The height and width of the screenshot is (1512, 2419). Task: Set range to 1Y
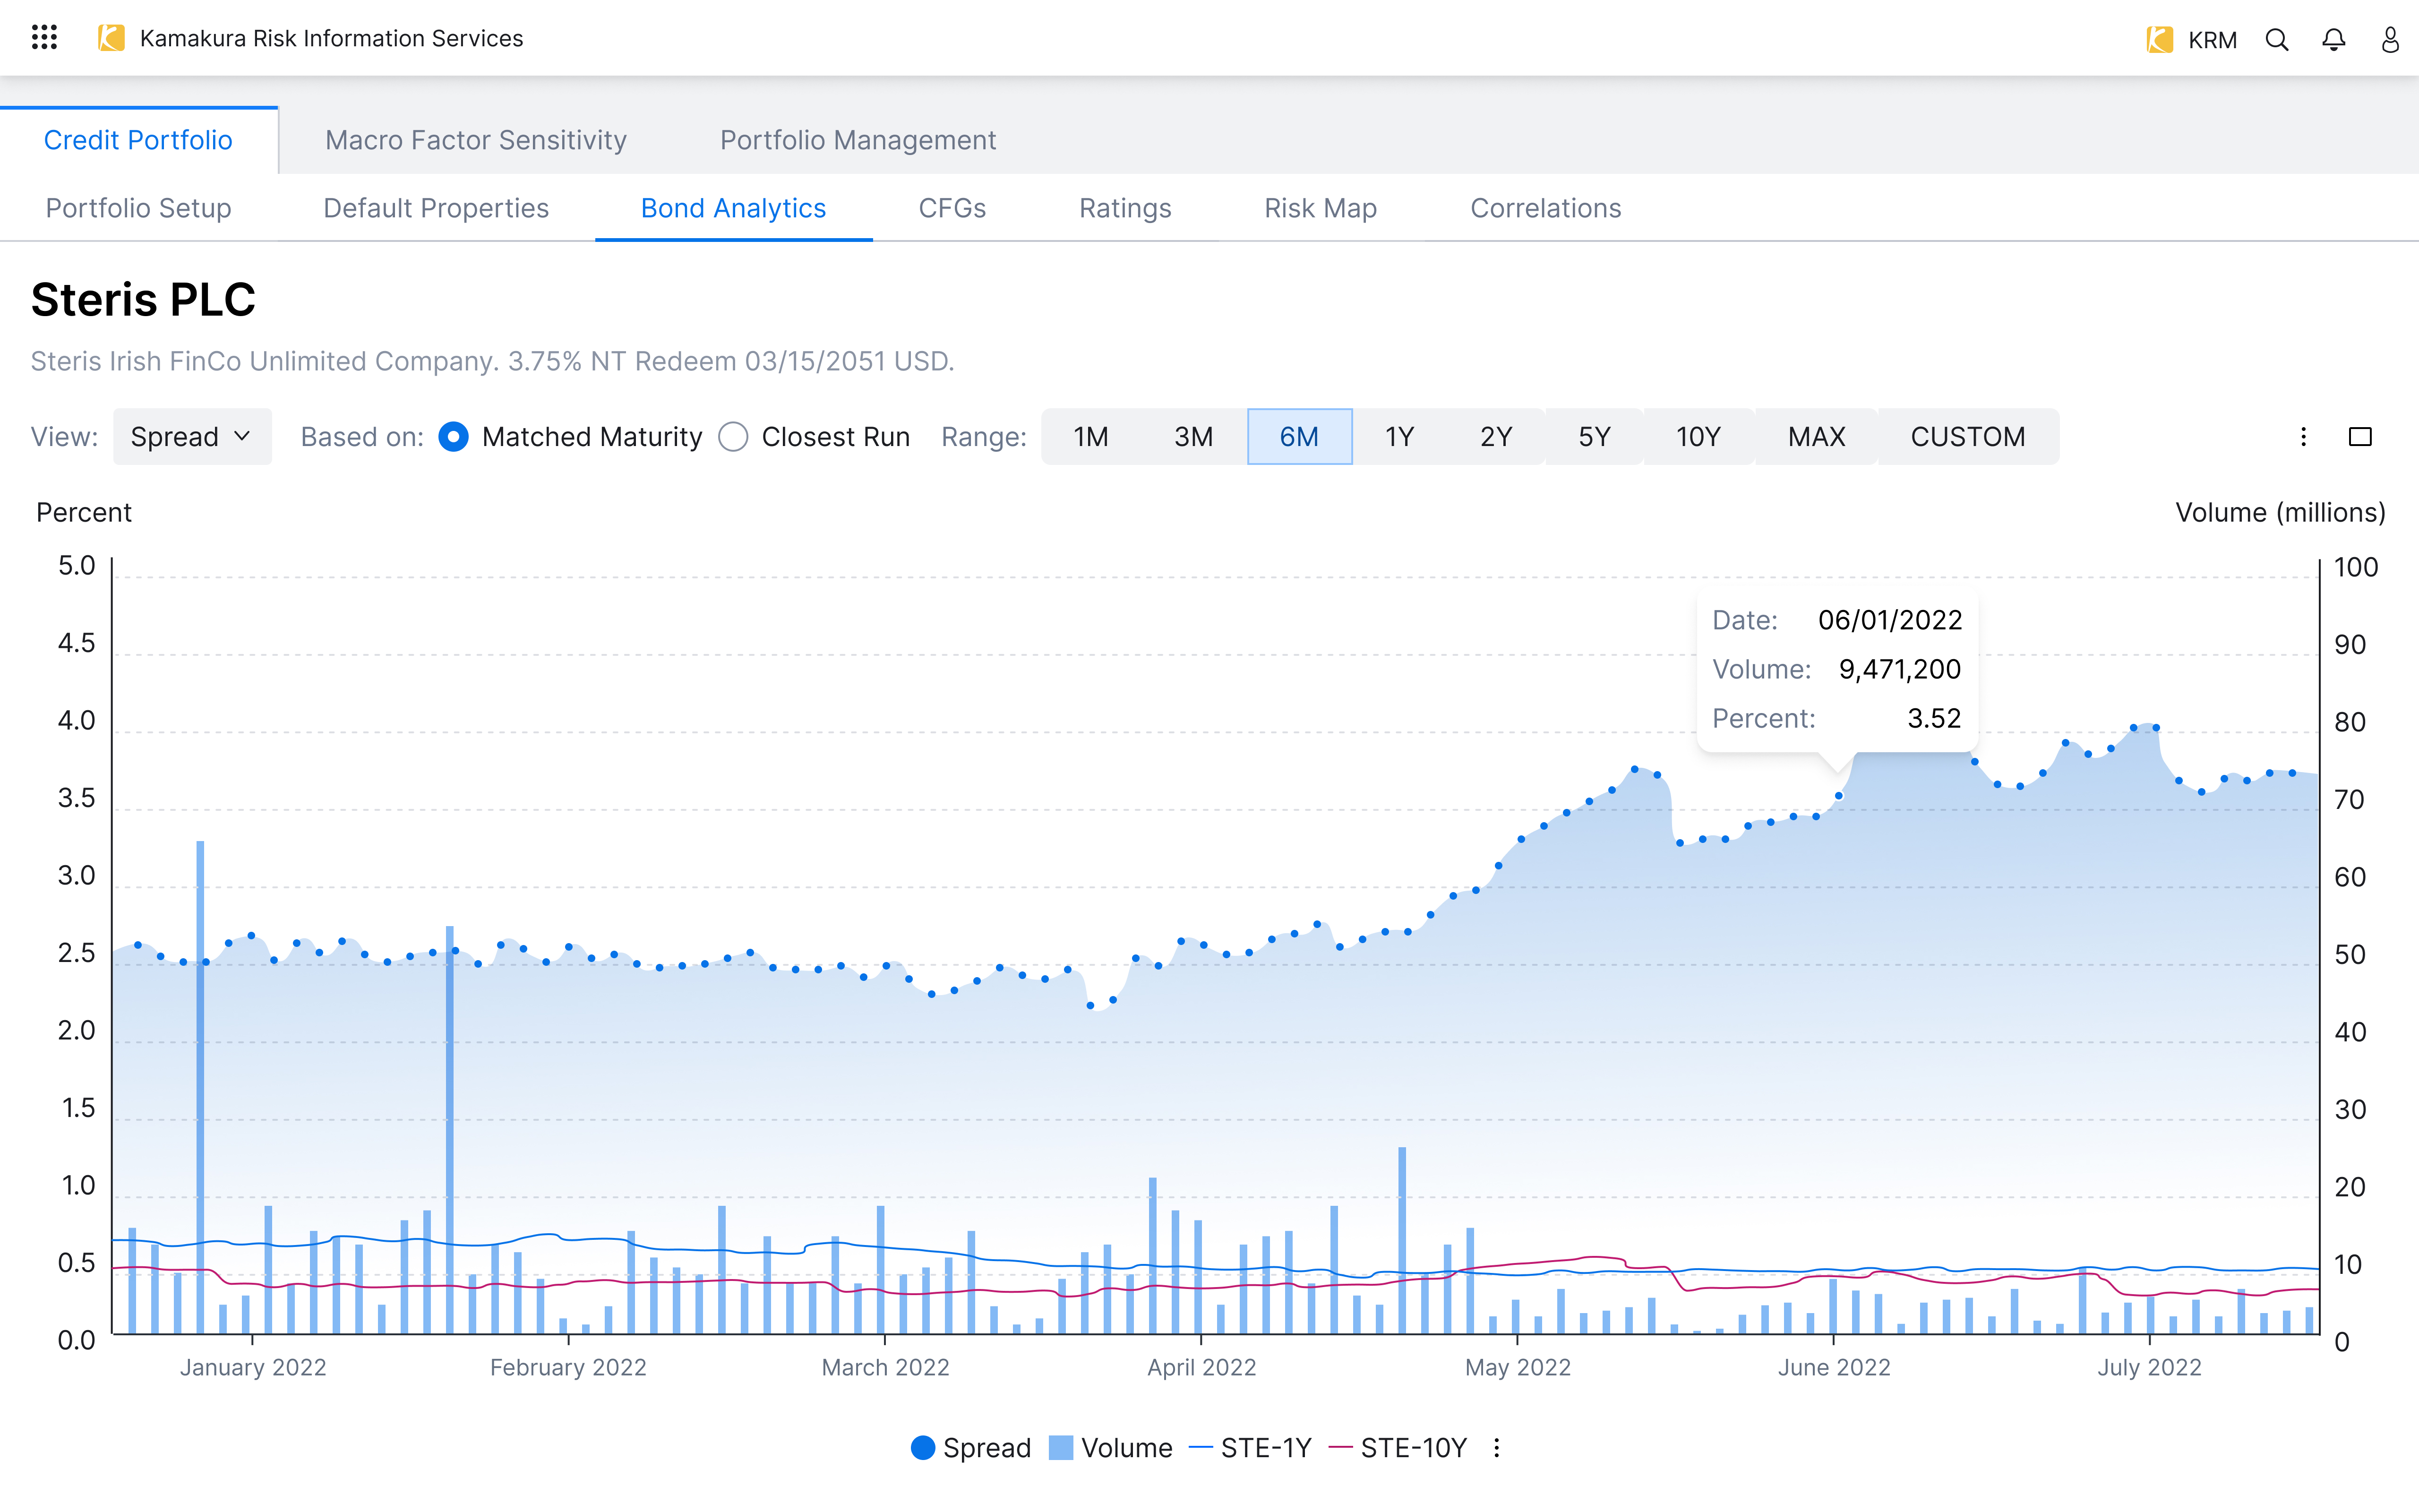(1398, 437)
